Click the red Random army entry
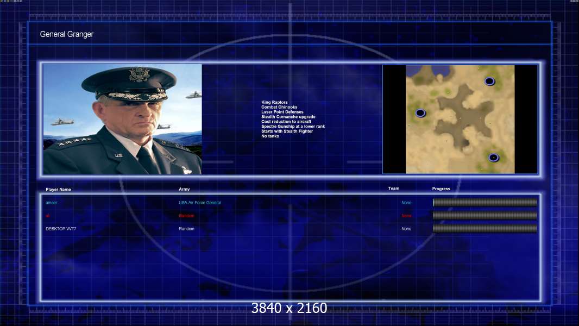 186,216
